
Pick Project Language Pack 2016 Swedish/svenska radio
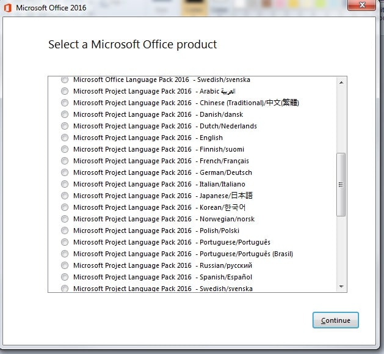[65, 288]
